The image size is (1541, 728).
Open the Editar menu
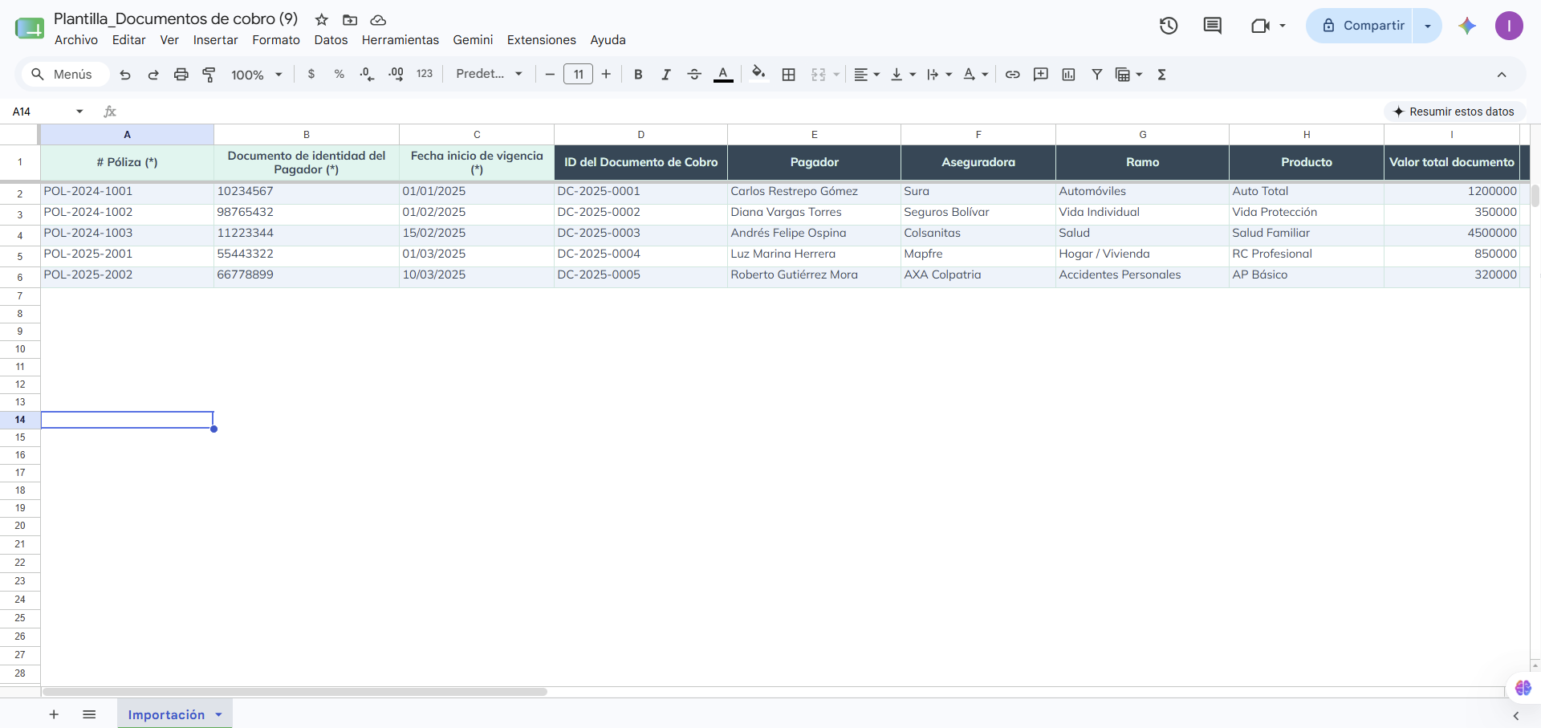(128, 40)
